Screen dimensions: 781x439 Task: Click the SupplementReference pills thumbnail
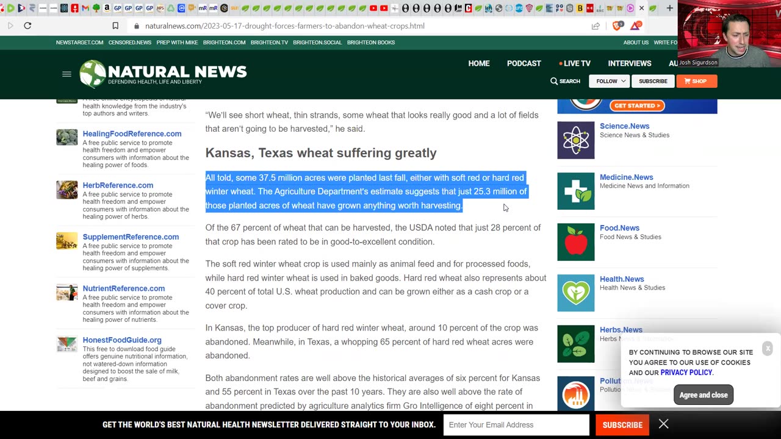(x=67, y=241)
